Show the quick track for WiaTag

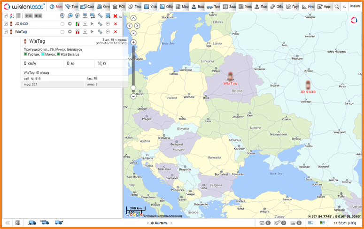tap(92, 31)
